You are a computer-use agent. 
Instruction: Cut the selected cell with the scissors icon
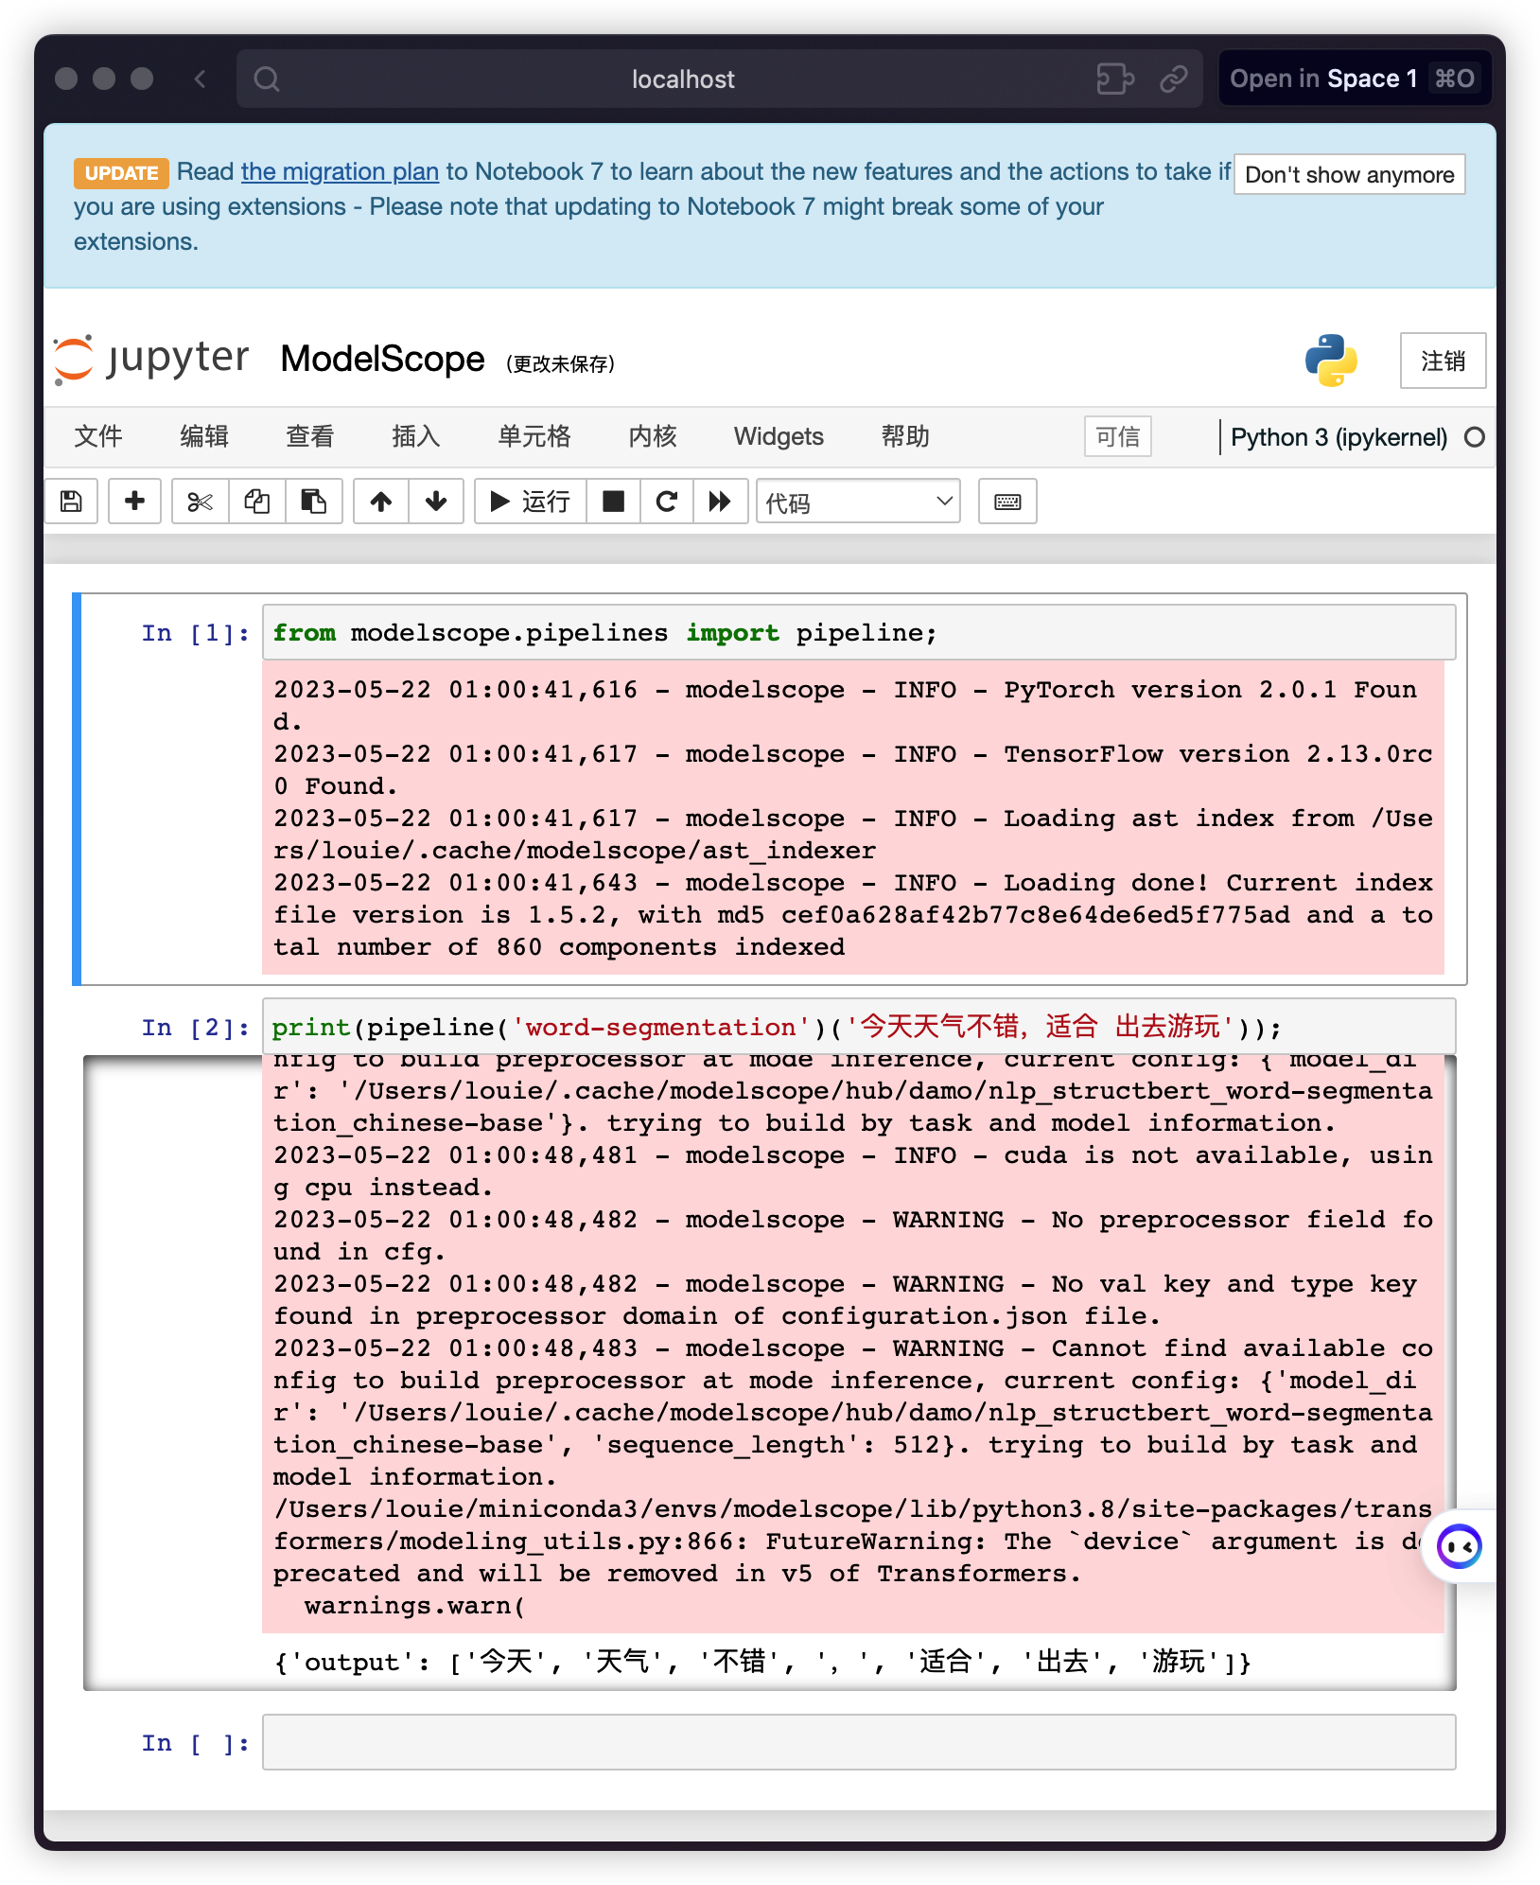(199, 502)
